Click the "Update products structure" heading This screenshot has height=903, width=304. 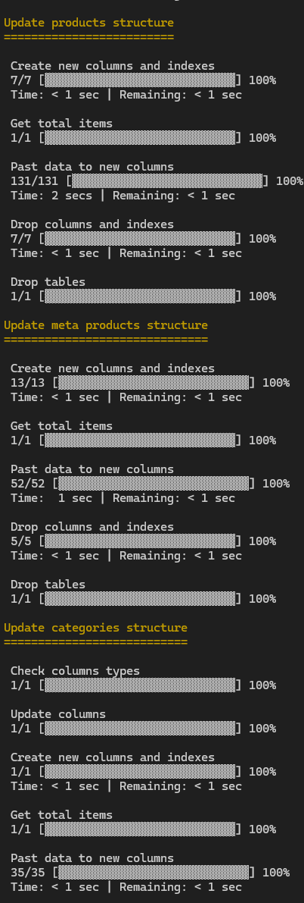[88, 23]
